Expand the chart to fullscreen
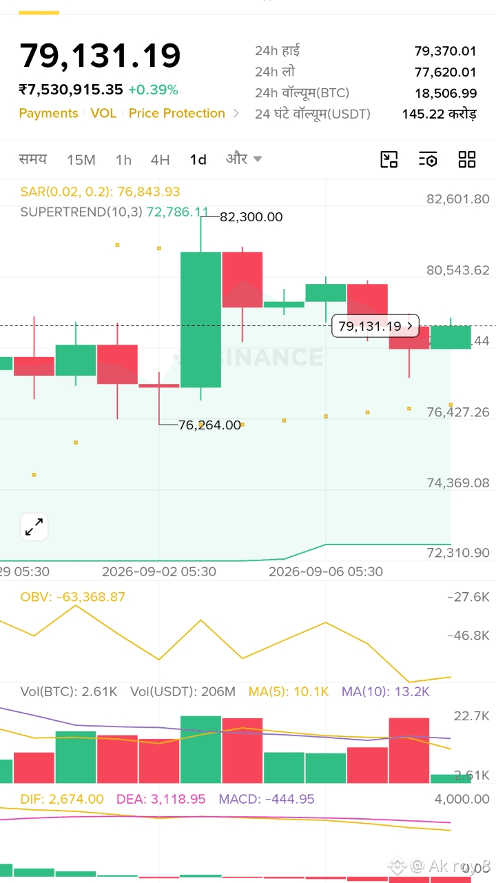 pos(34,527)
